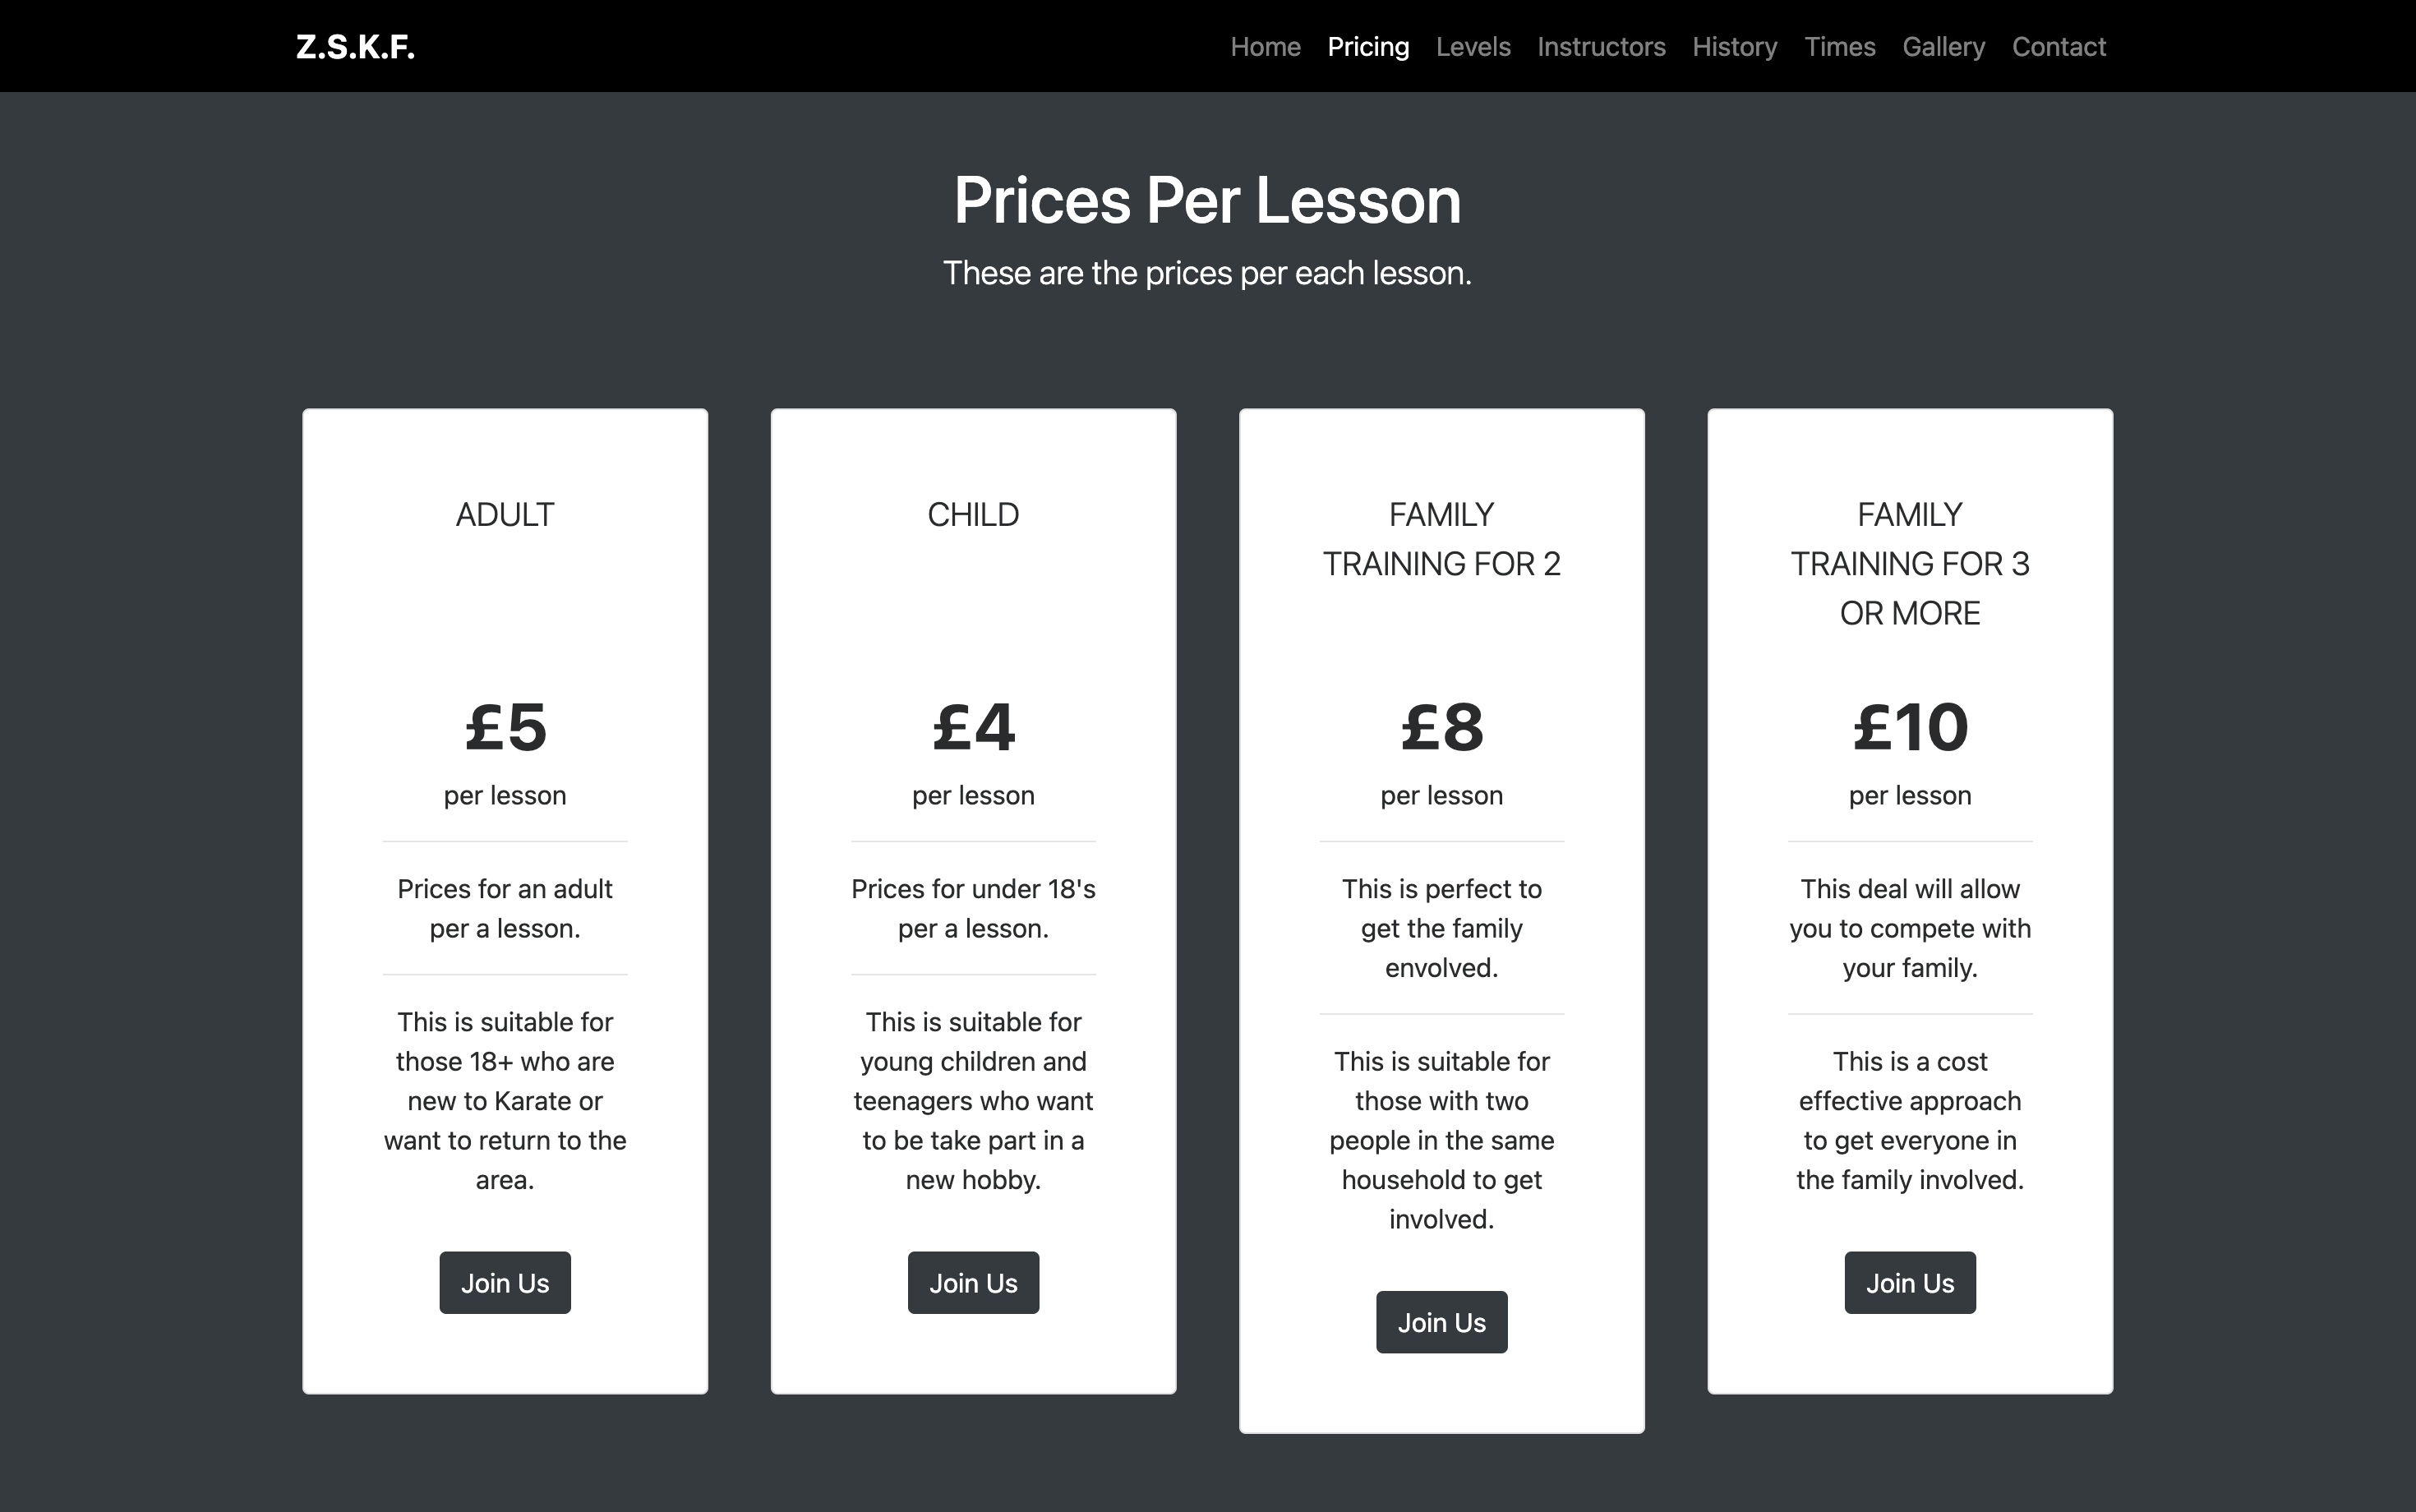Click Join Us for Family Training for 2
The height and width of the screenshot is (1512, 2416).
[1442, 1322]
